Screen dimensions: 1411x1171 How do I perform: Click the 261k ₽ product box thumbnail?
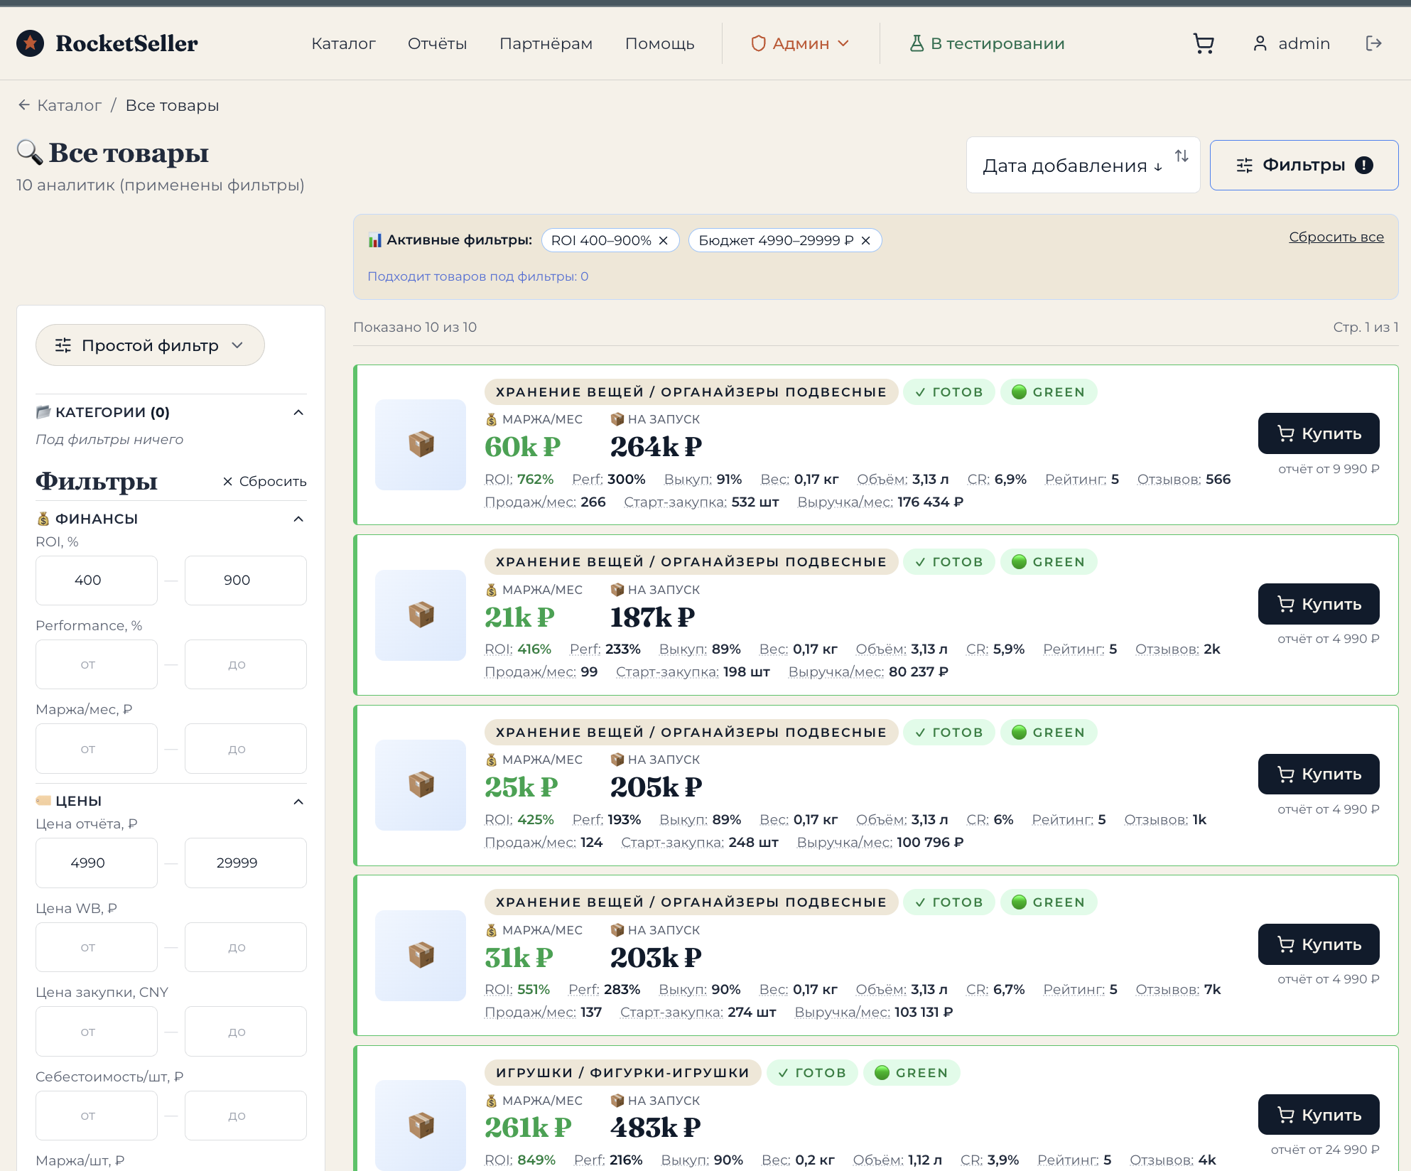pos(421,1126)
